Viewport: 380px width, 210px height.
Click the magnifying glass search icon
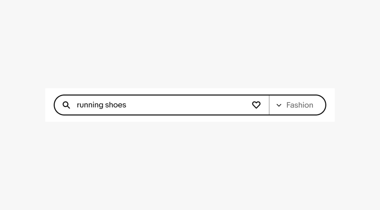(x=66, y=105)
